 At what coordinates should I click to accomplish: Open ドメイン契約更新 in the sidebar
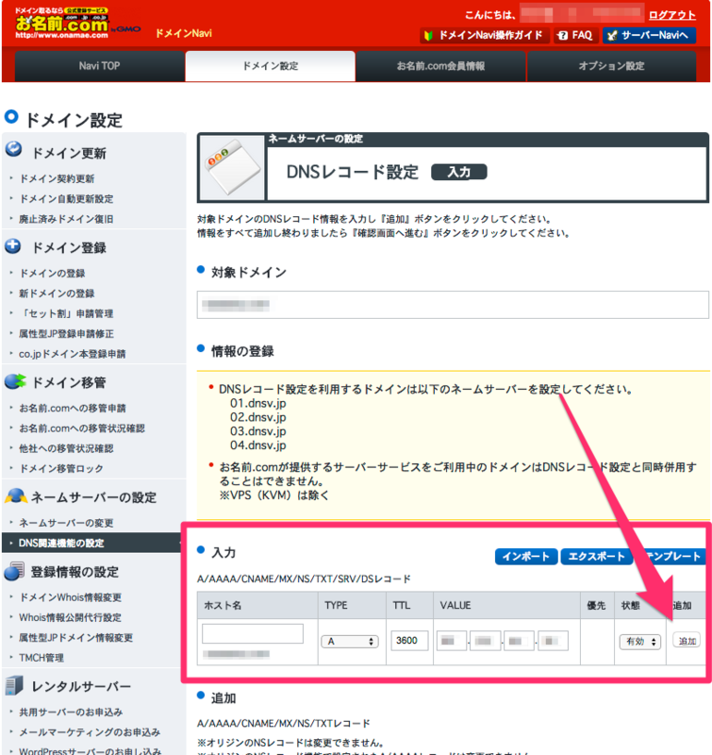click(x=57, y=178)
